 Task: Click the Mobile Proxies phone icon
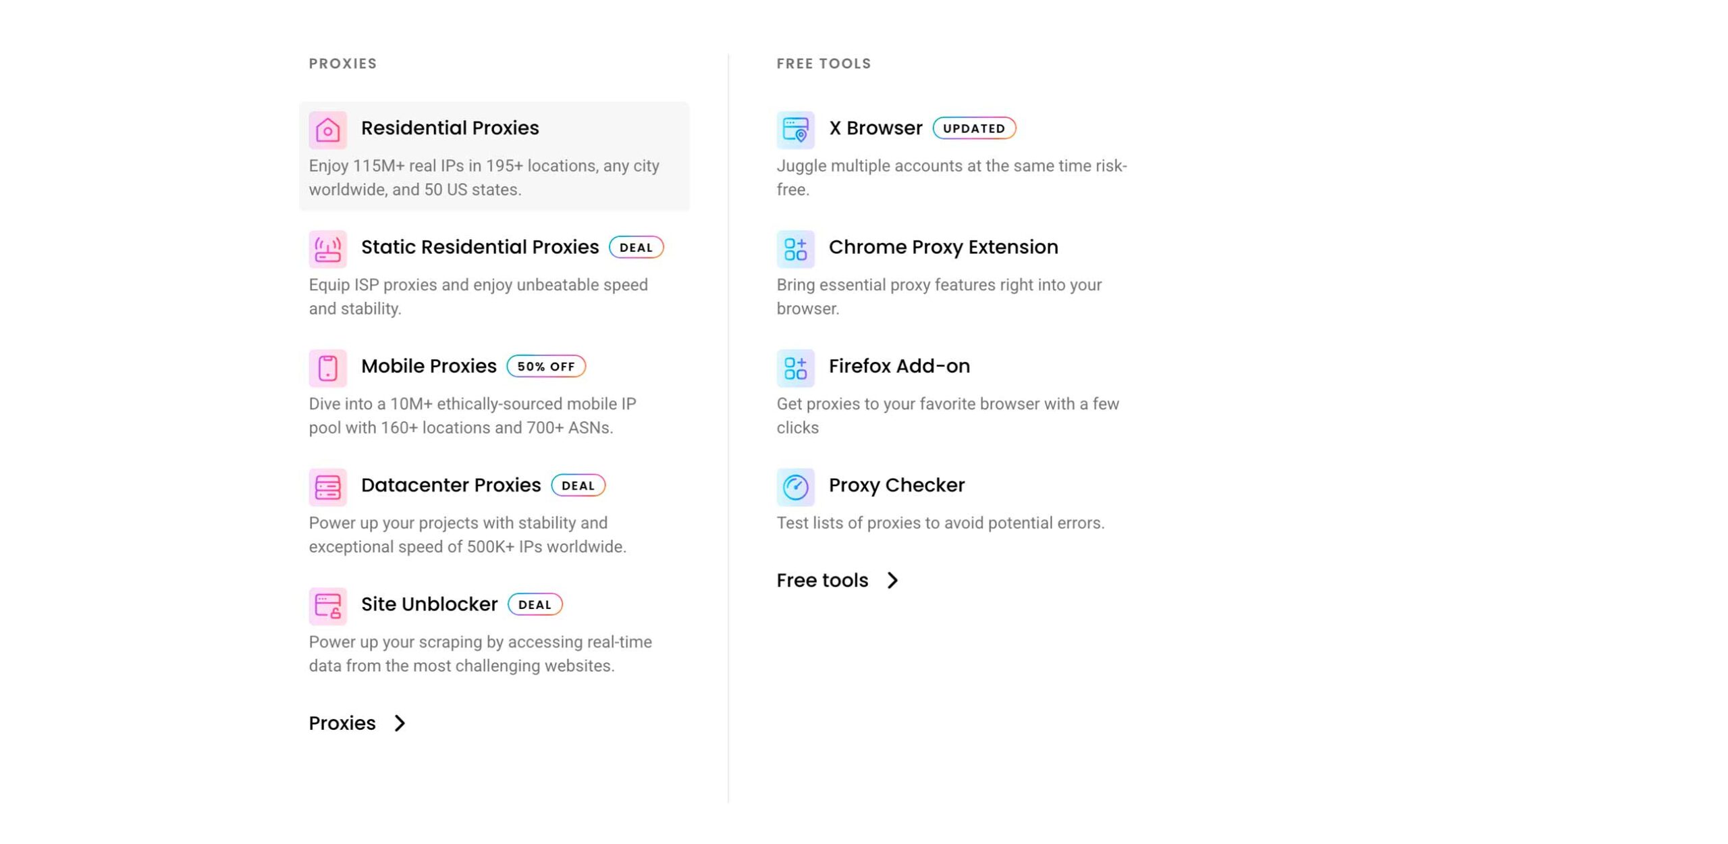pos(327,368)
